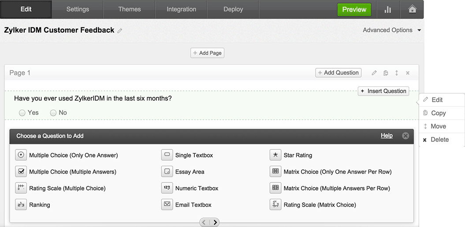Move Page 1 using arrows icon
Image resolution: width=465 pixels, height=227 pixels.
(x=397, y=73)
